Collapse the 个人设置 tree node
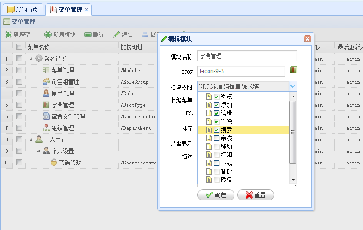 tap(38, 151)
